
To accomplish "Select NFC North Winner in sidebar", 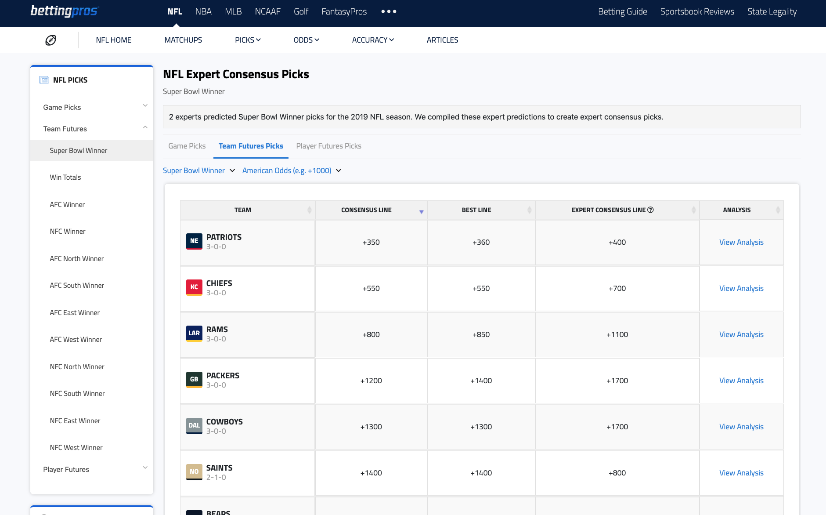I will point(77,366).
